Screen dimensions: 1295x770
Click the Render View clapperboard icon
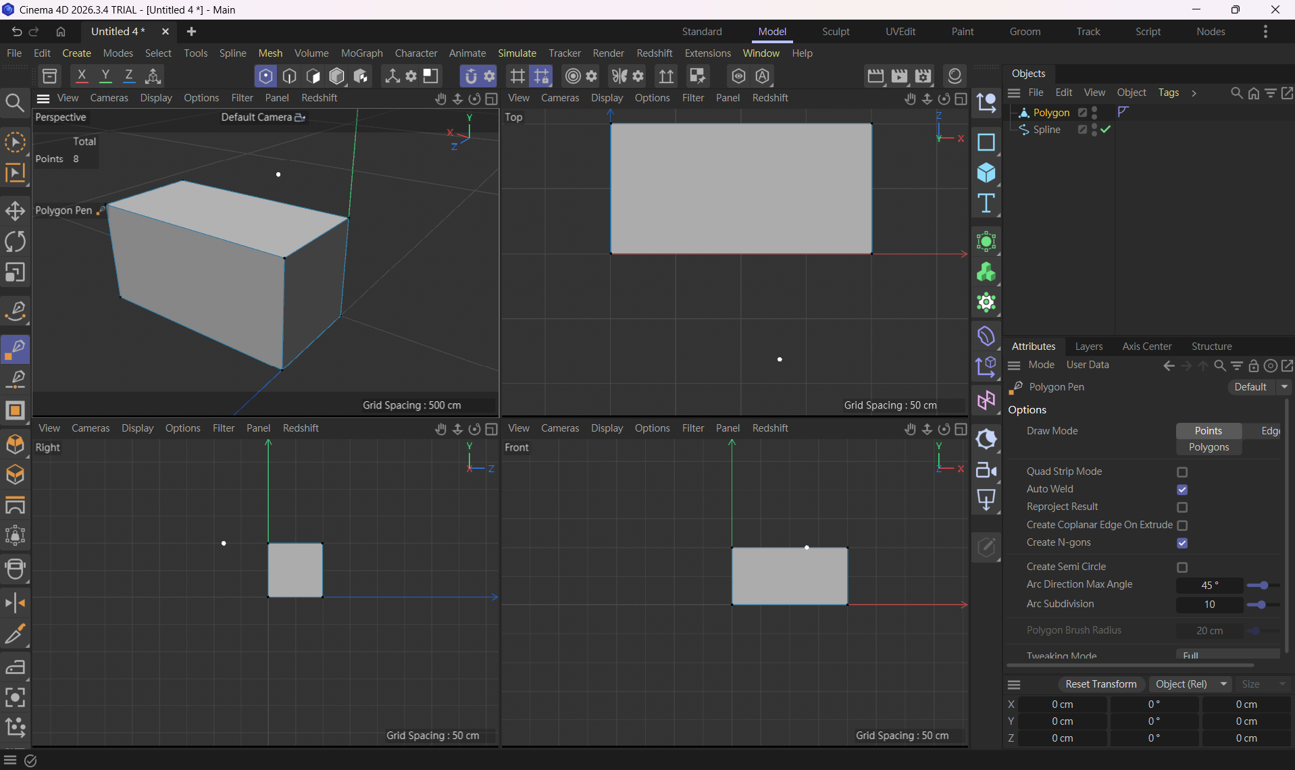click(x=875, y=76)
